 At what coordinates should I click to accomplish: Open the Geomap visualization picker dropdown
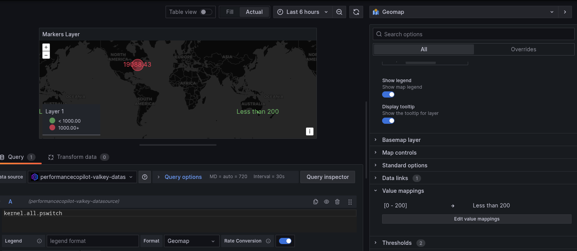pos(464,12)
